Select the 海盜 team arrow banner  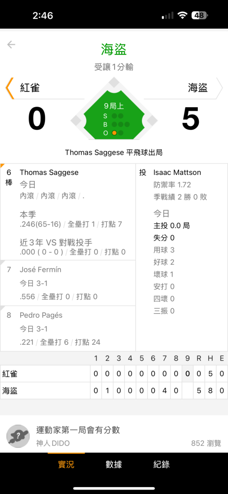(x=183, y=88)
